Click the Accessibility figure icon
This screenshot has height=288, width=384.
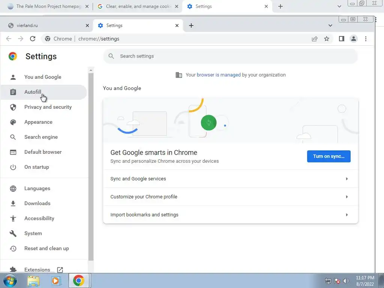[13, 219]
